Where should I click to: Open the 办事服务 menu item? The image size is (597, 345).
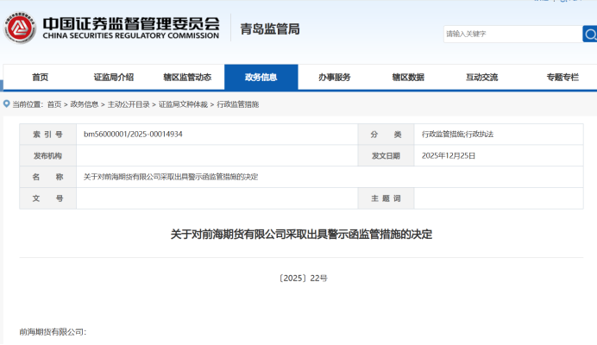click(x=334, y=78)
